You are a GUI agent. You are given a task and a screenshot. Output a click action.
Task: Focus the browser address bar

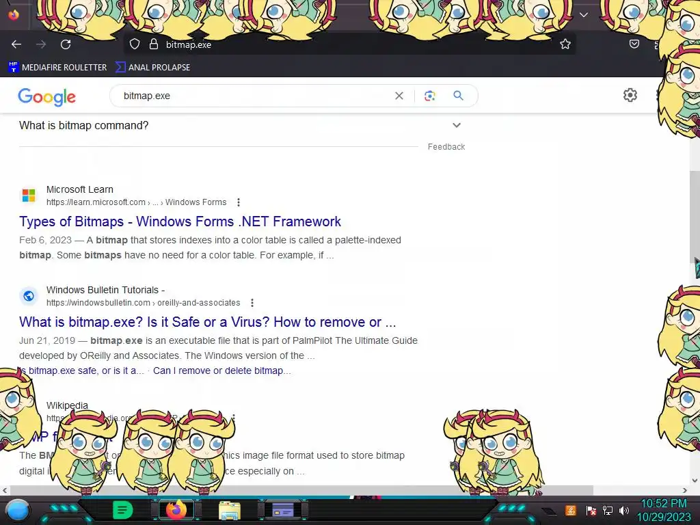349,44
